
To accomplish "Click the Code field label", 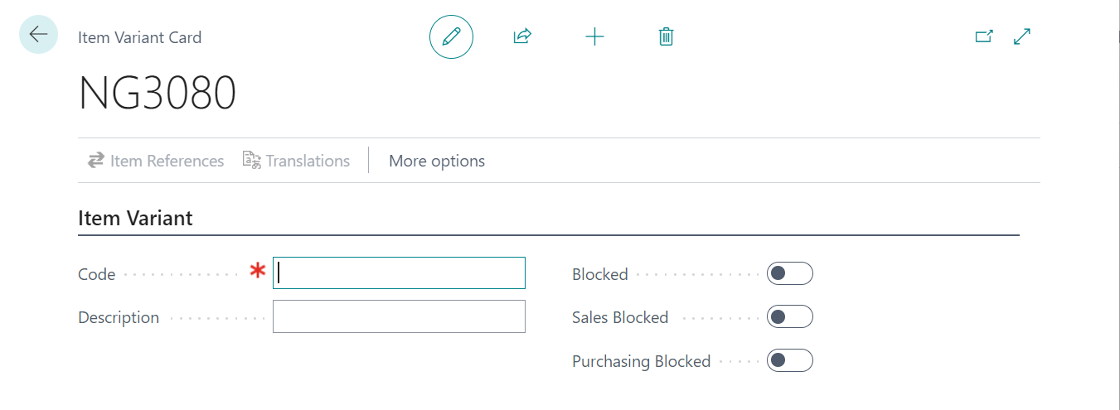I will coord(96,274).
